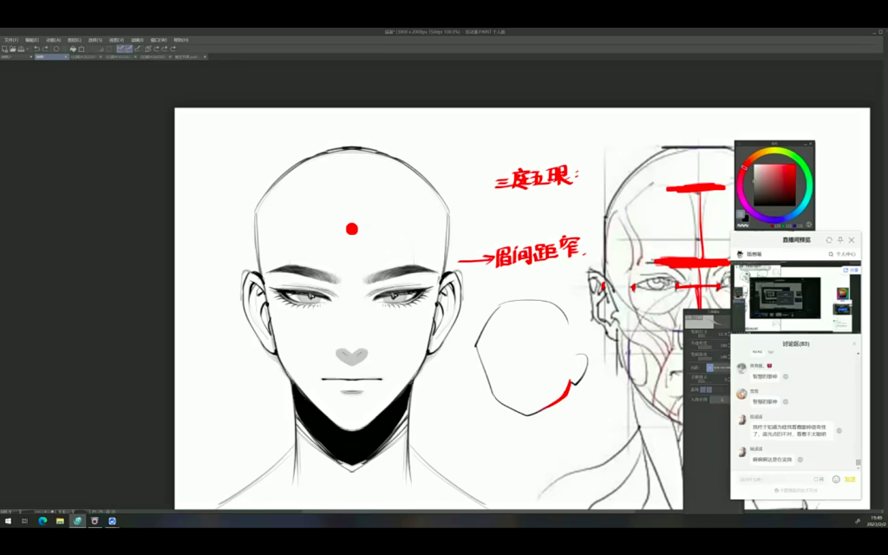Pin the 直播间预览 panel with the pin icon
The width and height of the screenshot is (888, 555).
click(839, 240)
